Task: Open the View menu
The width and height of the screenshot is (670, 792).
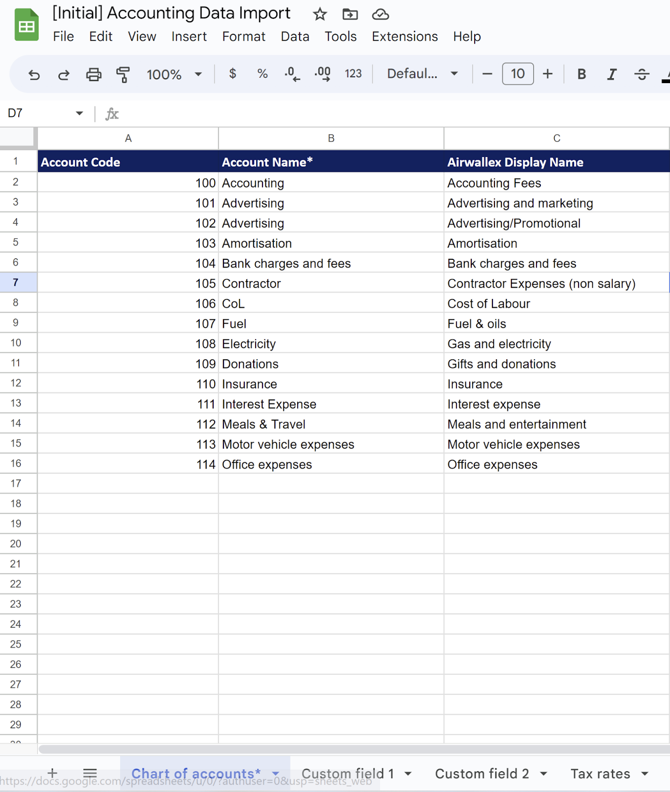Action: tap(142, 37)
